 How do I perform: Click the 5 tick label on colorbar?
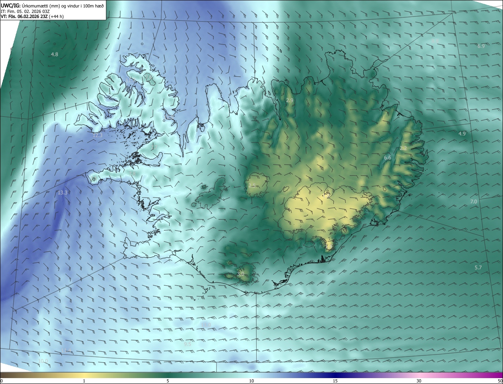pyautogui.click(x=168, y=381)
